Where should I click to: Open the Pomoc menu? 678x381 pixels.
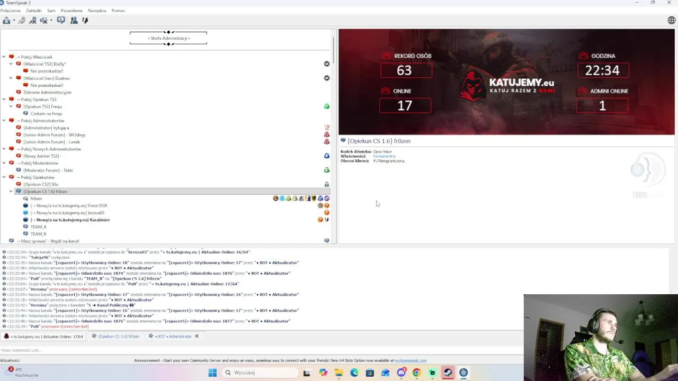[118, 11]
